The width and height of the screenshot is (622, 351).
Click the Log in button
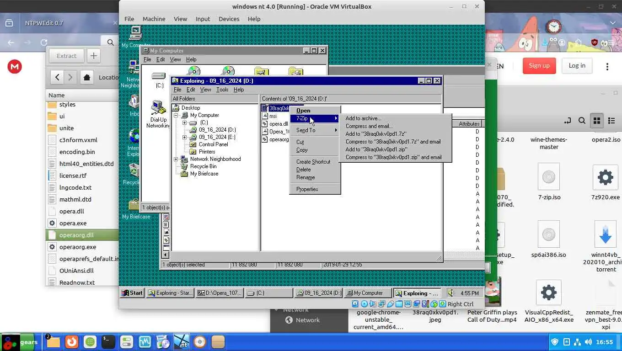coord(577,66)
